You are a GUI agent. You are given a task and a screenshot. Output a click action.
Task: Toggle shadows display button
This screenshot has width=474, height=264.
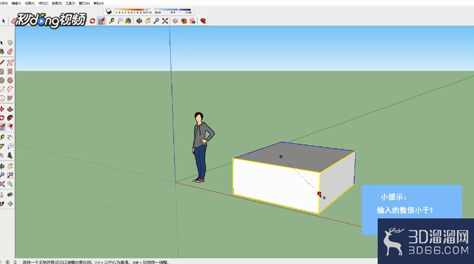tap(109, 11)
